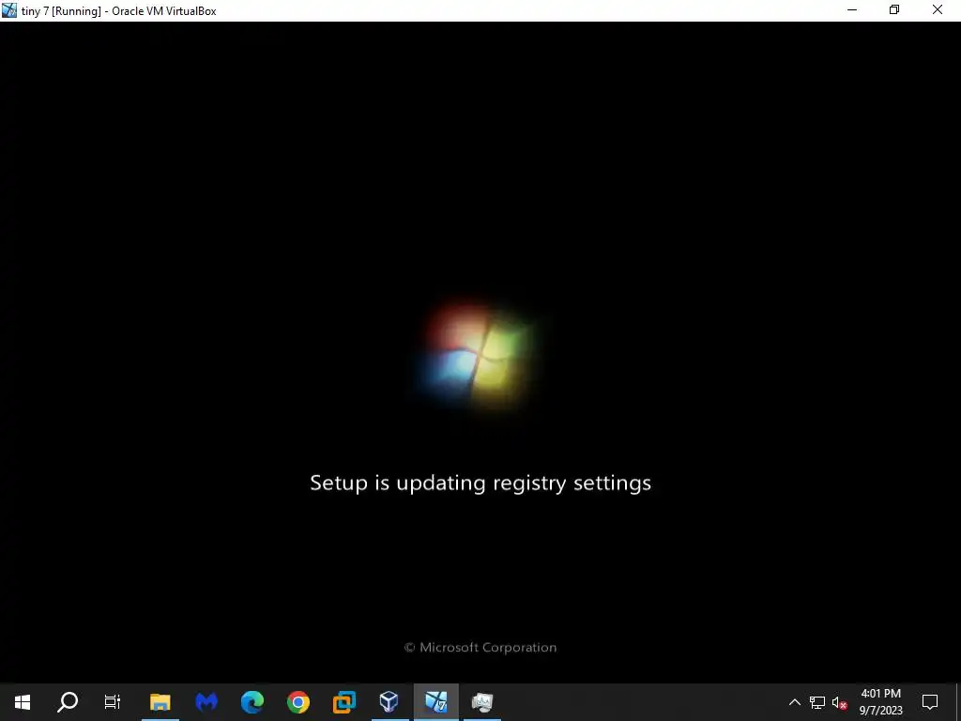Restore down the VirtualBox window
This screenshot has height=721, width=961.
click(894, 10)
